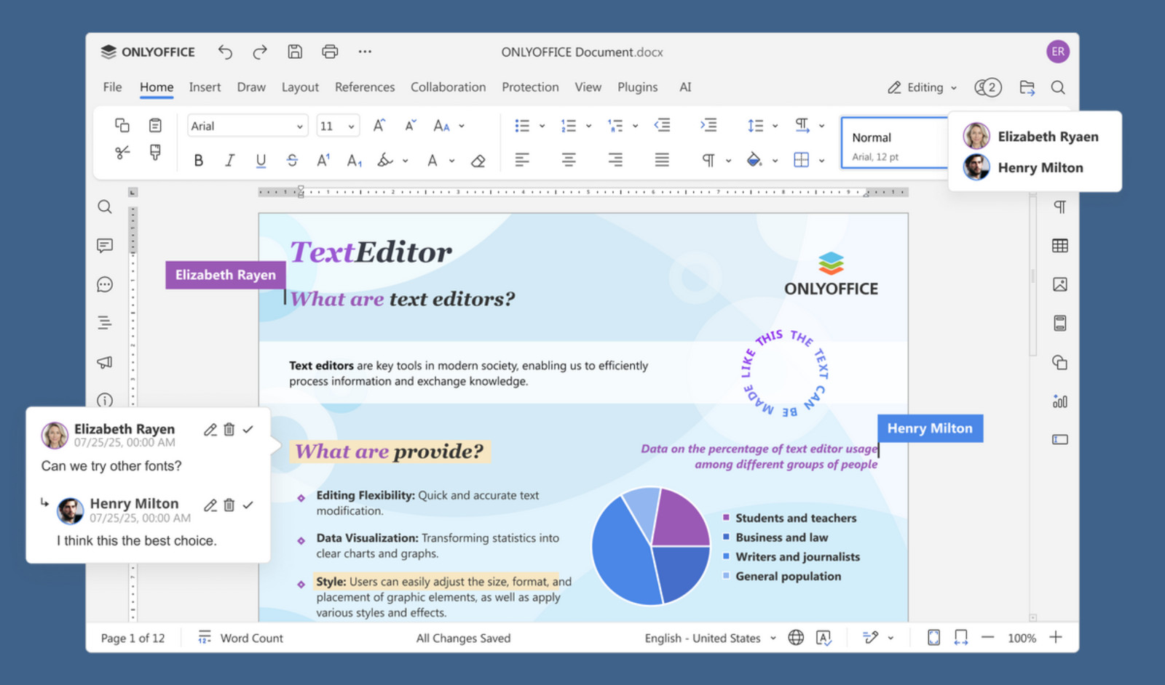
Task: Click the megaphone feedback icon
Action: (x=105, y=362)
